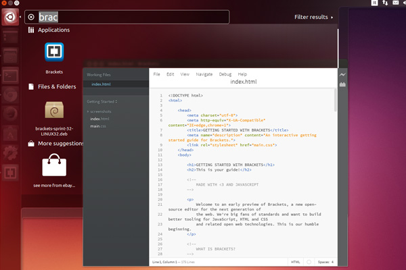Click the shopping bag suggestion icon
Viewport: 406px width, 270px height.
(54, 165)
